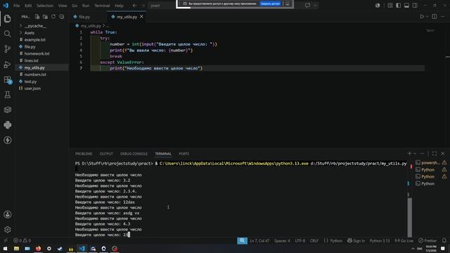Viewport: 450px width, 253px height.
Task: Open the chat icon in title bar
Action: [x=307, y=6]
